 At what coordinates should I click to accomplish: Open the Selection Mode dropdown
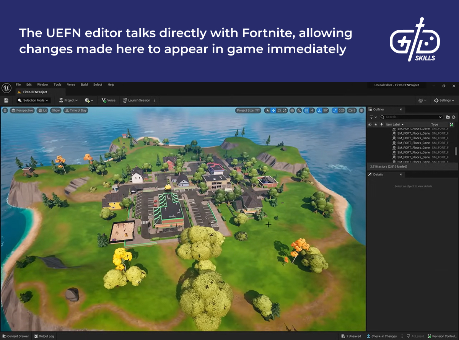[x=34, y=101]
